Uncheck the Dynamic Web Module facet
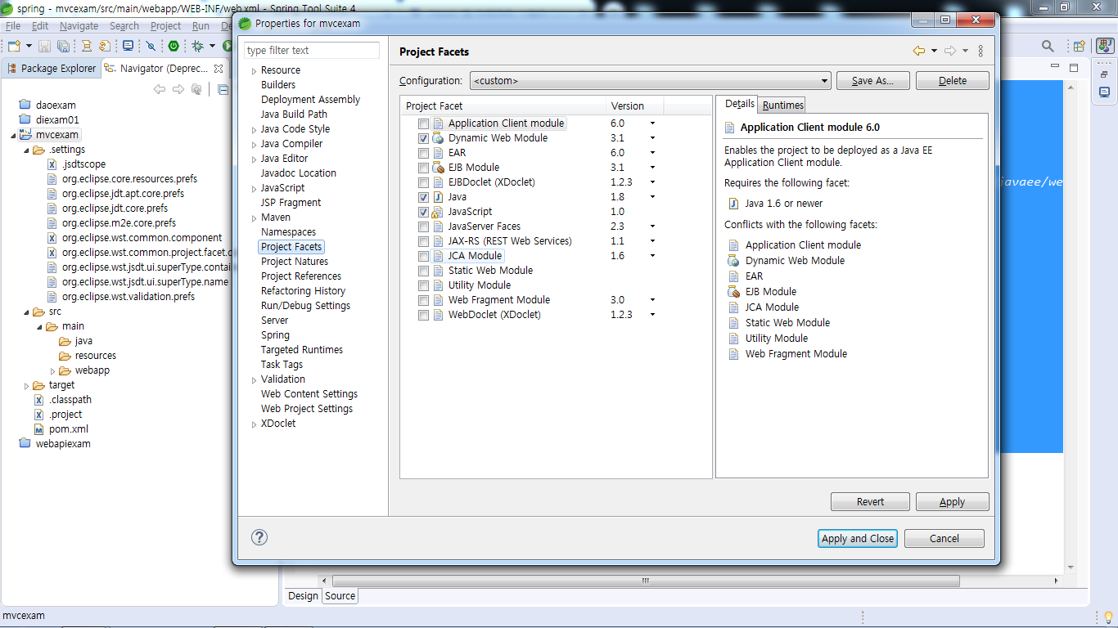This screenshot has height=628, width=1118. pyautogui.click(x=423, y=138)
